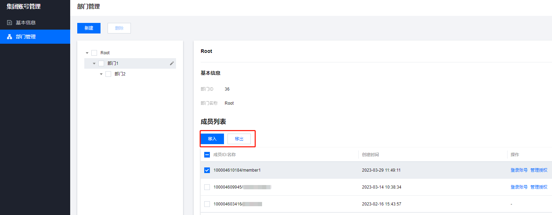Go to 部门管理 in the sidebar
Viewport: 552px width, 215px height.
26,37
